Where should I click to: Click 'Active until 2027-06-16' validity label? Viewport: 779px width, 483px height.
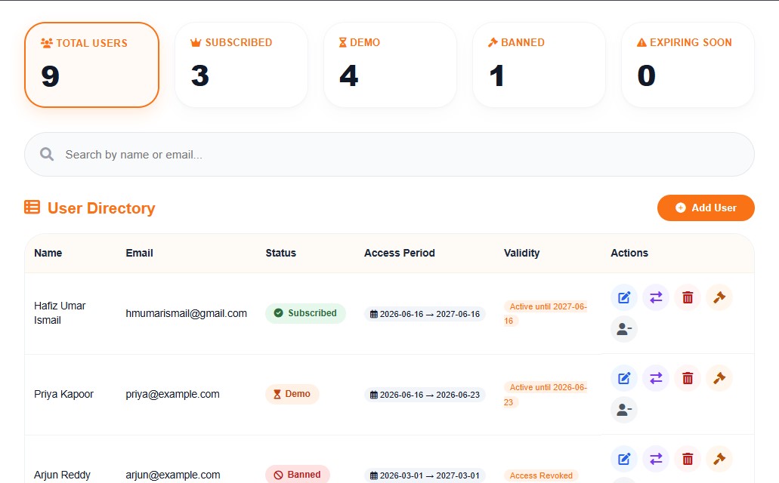point(546,314)
